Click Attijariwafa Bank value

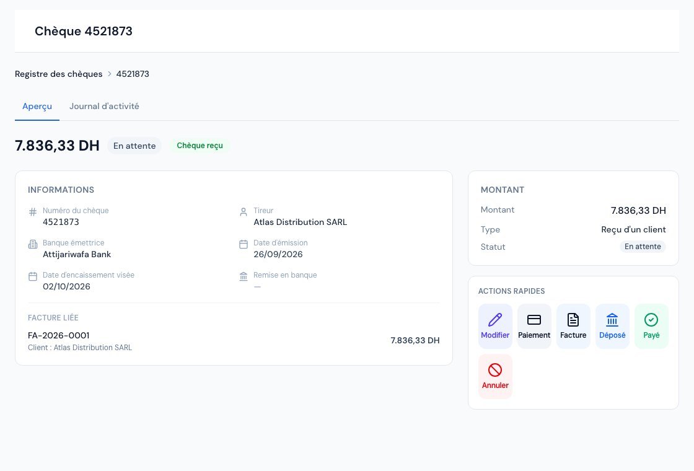(x=77, y=255)
